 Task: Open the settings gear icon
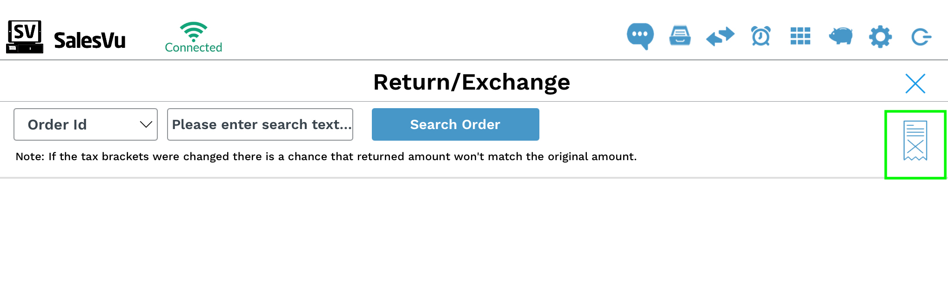pos(880,36)
